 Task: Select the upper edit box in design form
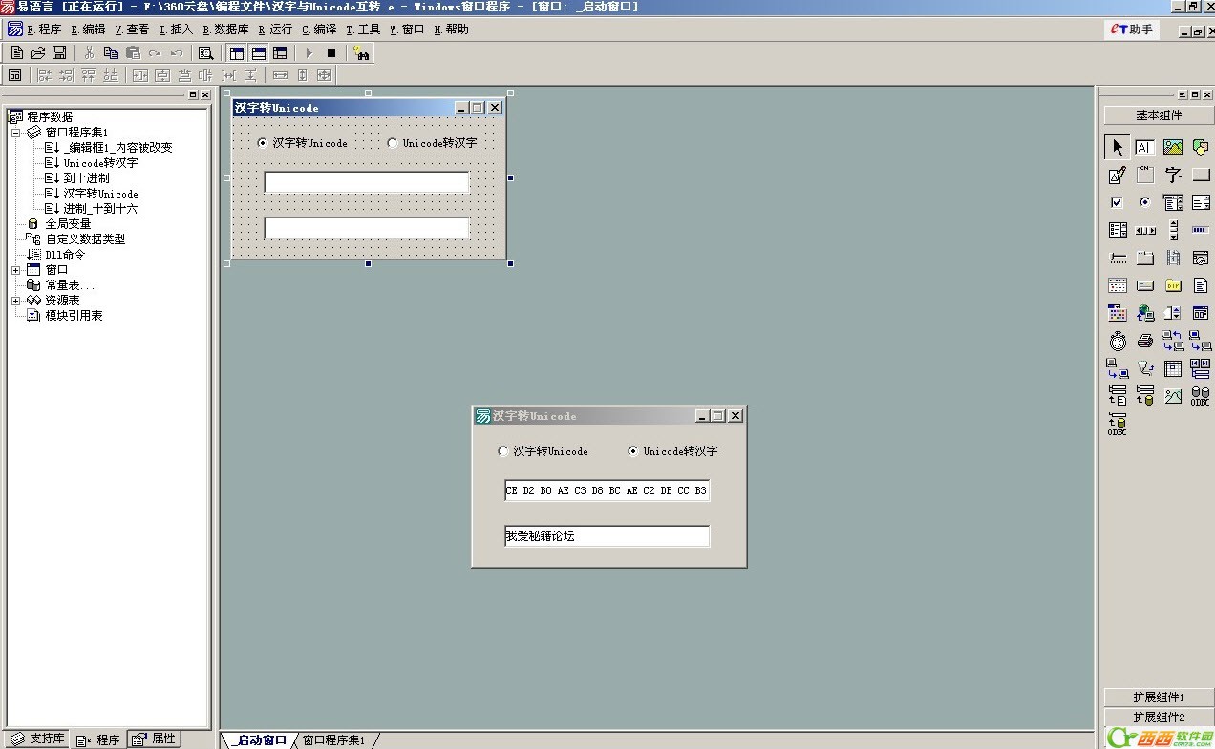point(367,182)
